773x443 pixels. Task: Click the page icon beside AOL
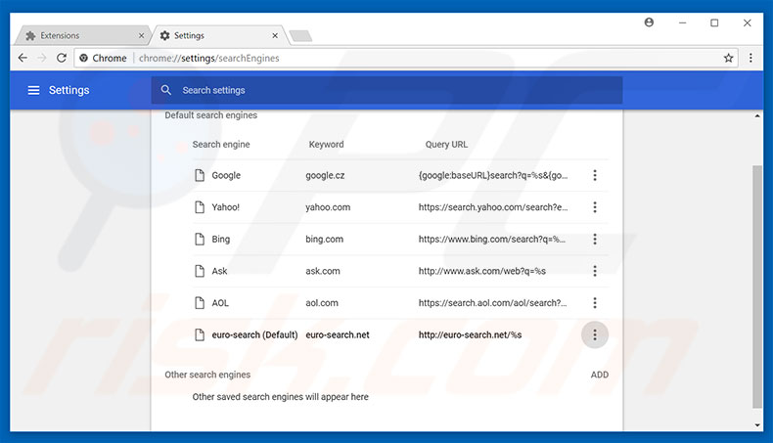coord(200,302)
